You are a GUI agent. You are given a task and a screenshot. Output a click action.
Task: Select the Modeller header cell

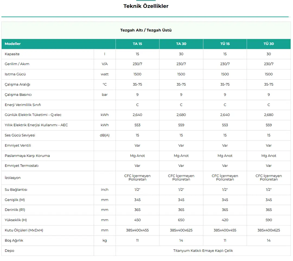click(x=13, y=44)
